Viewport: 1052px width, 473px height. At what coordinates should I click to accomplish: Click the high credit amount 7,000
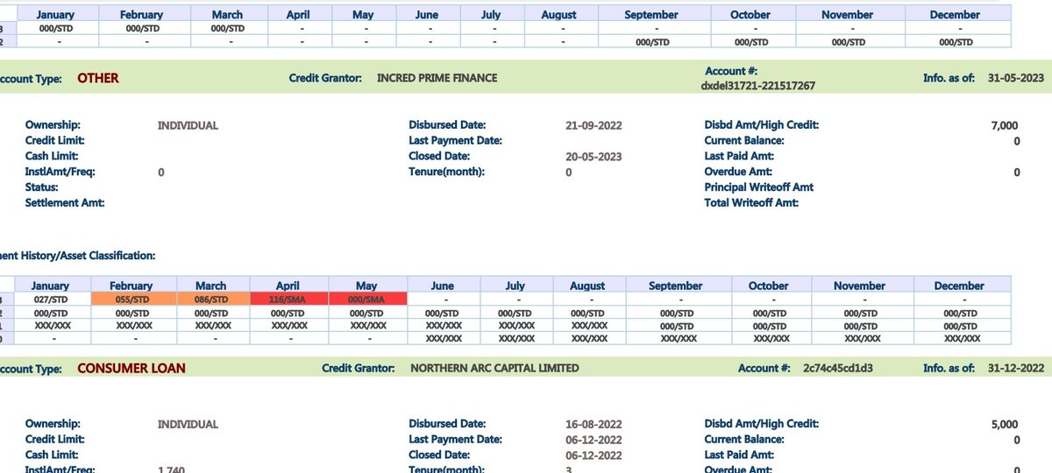coord(1005,125)
